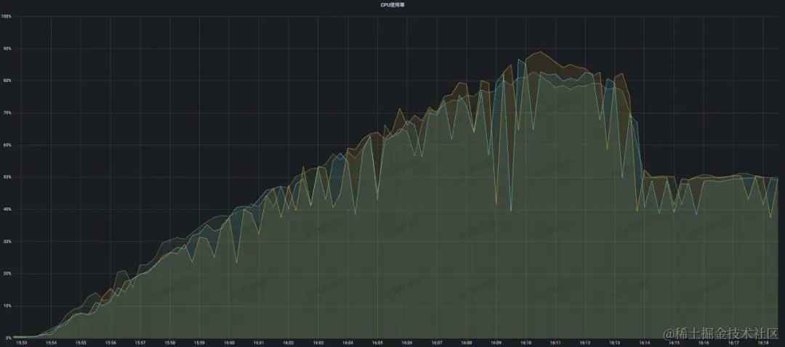
Task: Click the 16:10 time axis label
Action: pos(526,343)
